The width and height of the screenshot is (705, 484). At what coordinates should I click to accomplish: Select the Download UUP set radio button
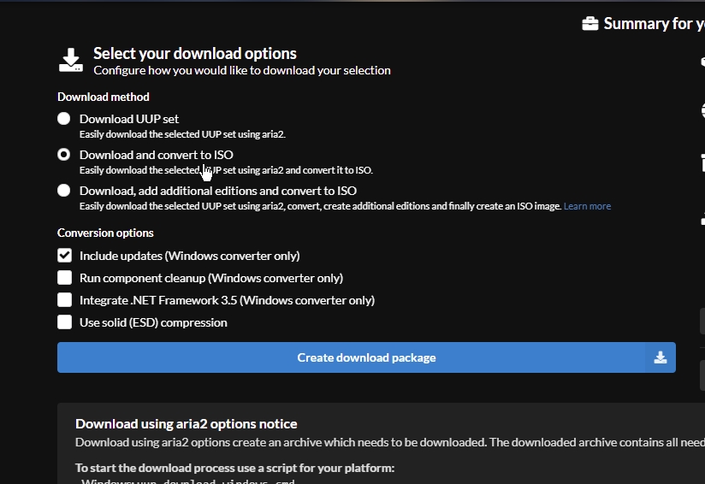[x=64, y=119]
